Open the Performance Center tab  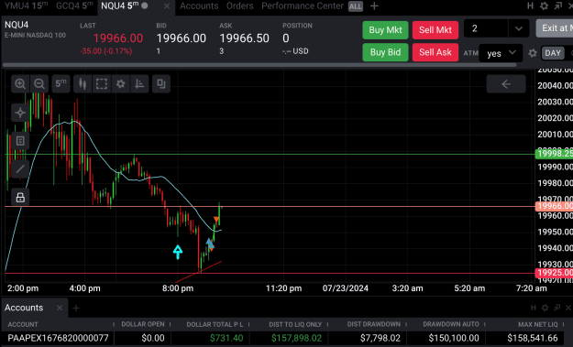click(x=303, y=5)
